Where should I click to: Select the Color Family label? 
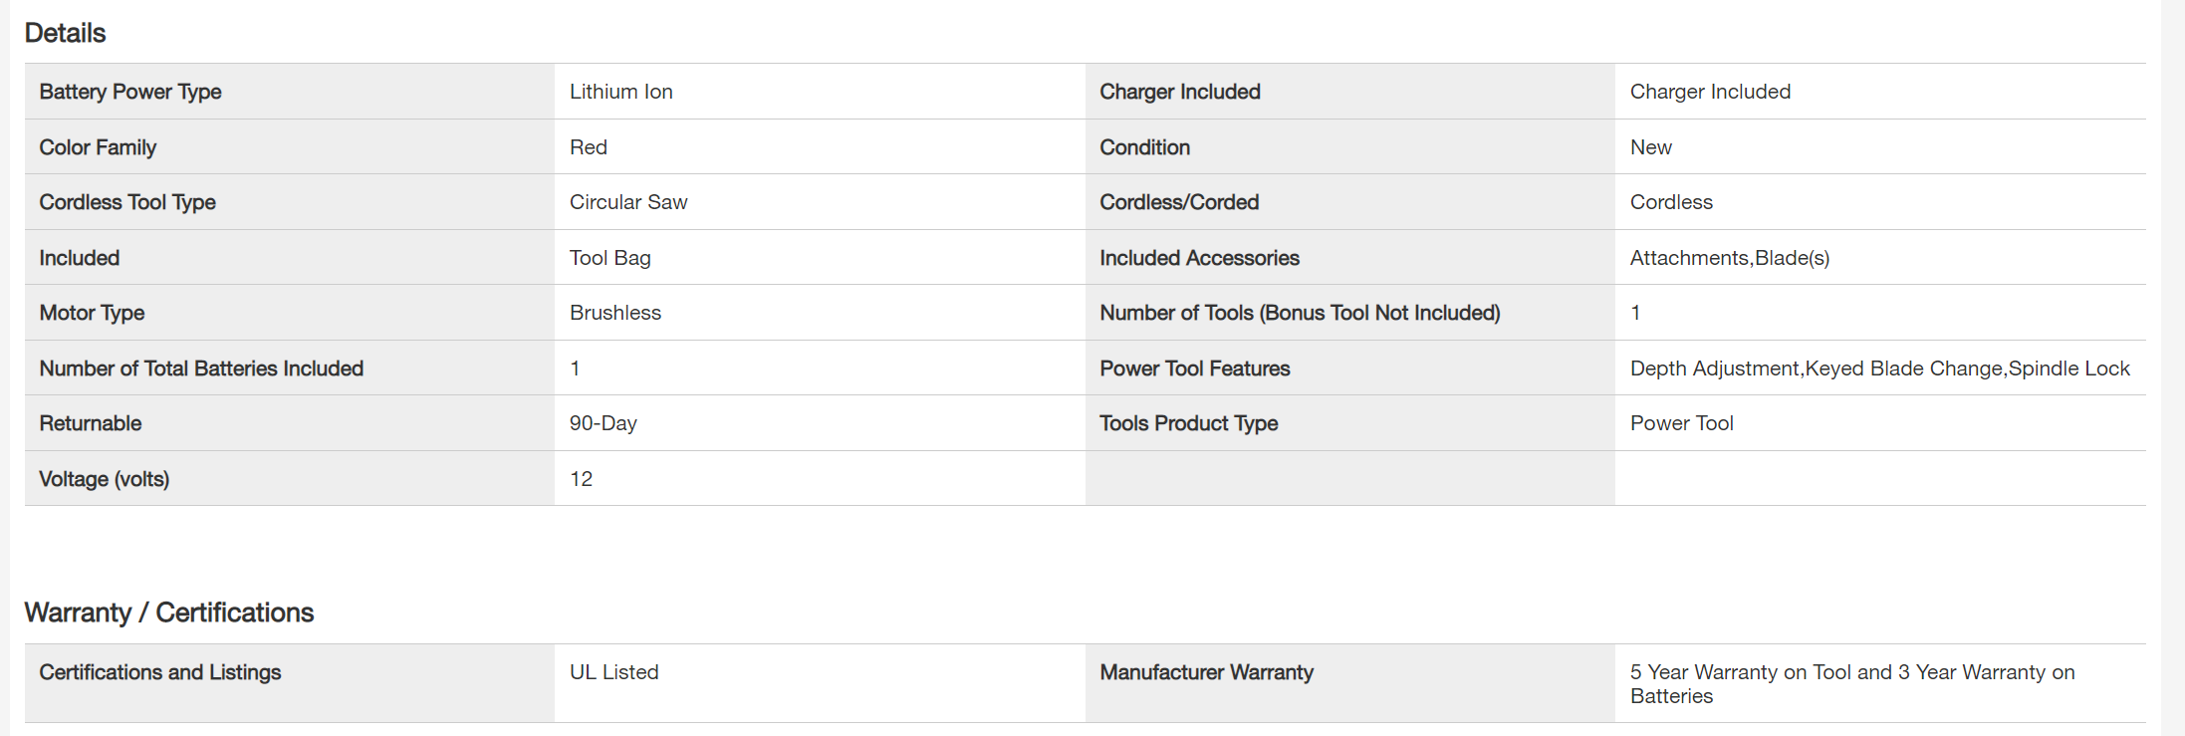click(x=98, y=147)
